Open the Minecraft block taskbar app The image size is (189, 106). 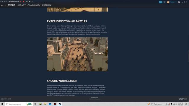point(40,104)
